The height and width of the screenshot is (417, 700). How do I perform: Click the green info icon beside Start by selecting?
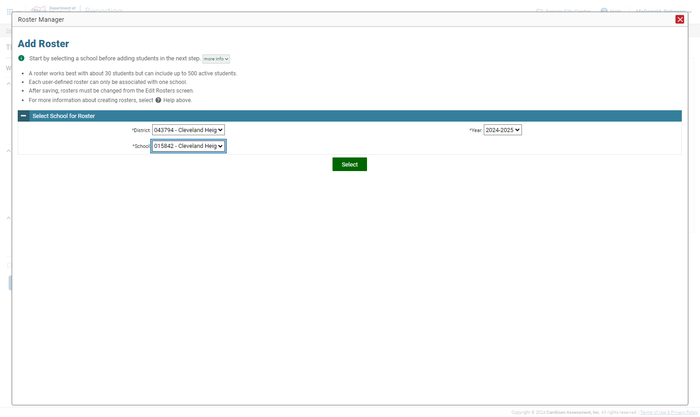pos(21,58)
